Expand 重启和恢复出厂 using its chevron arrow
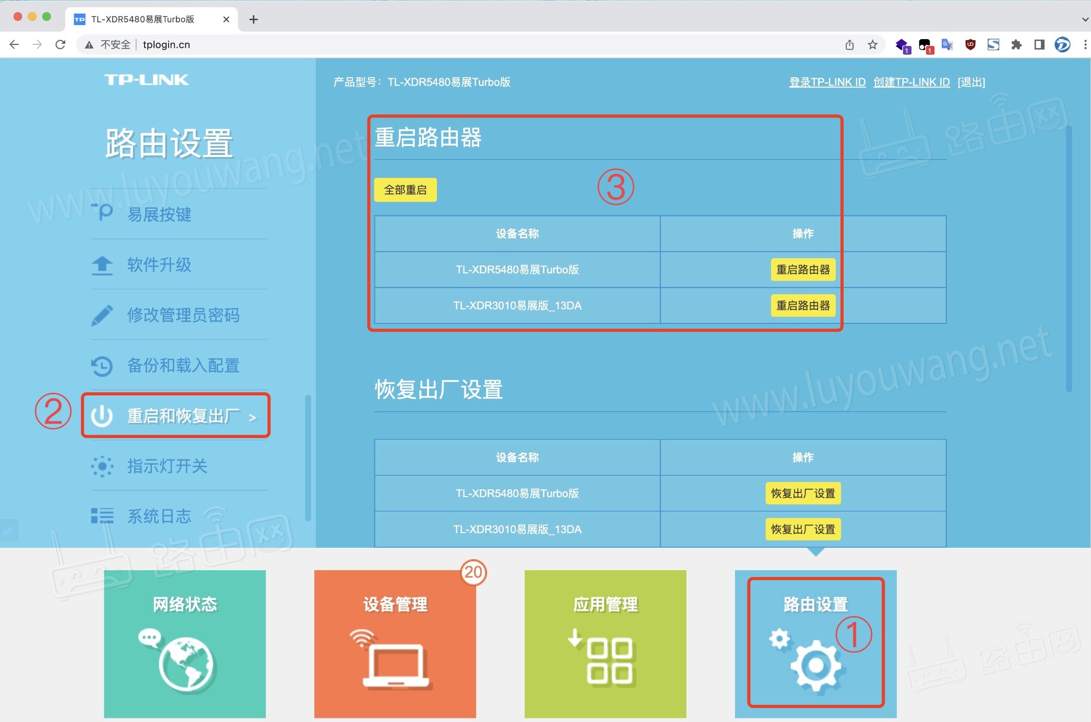 (x=254, y=417)
